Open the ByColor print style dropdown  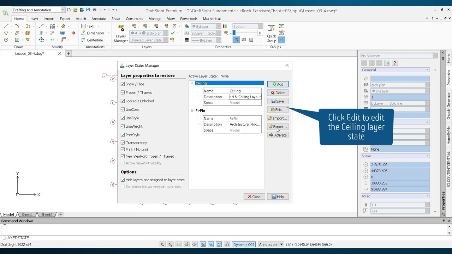point(261,26)
